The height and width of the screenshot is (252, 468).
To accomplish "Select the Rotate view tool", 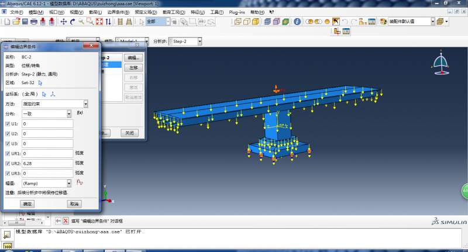I will click(x=73, y=22).
